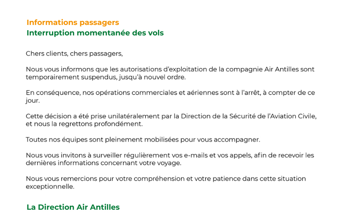Click the "Chers clients, chers passagers" greeting
This screenshot has width=356, height=221.
[x=74, y=54]
